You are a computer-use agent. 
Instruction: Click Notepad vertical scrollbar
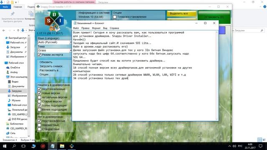point(217,76)
